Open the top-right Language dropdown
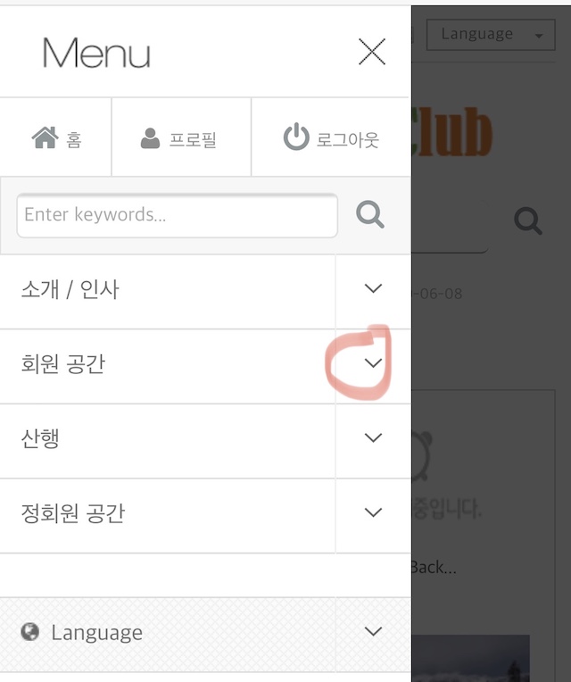This screenshot has width=571, height=682. pos(491,35)
